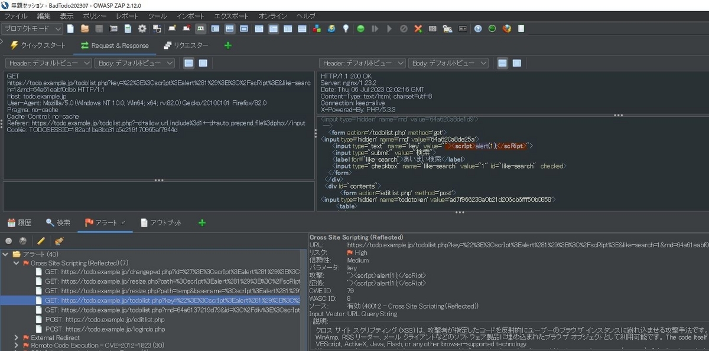This screenshot has height=351, width=709.
Task: Click the drop request prohibited icon
Action: click(404, 28)
